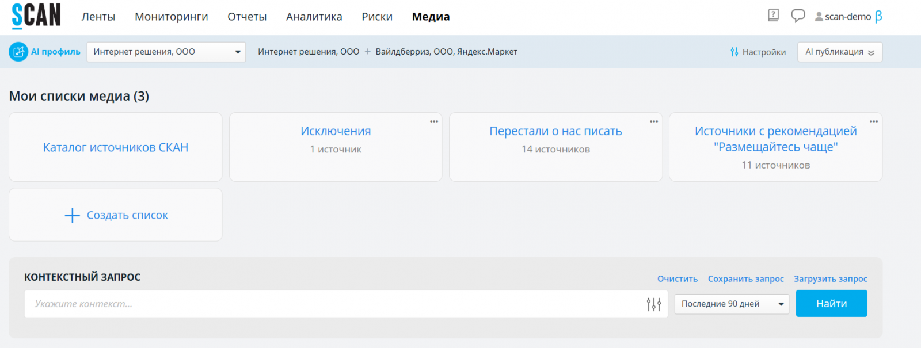This screenshot has width=921, height=348.
Task: Open the Каталог источников СКАН card
Action: pos(116,147)
